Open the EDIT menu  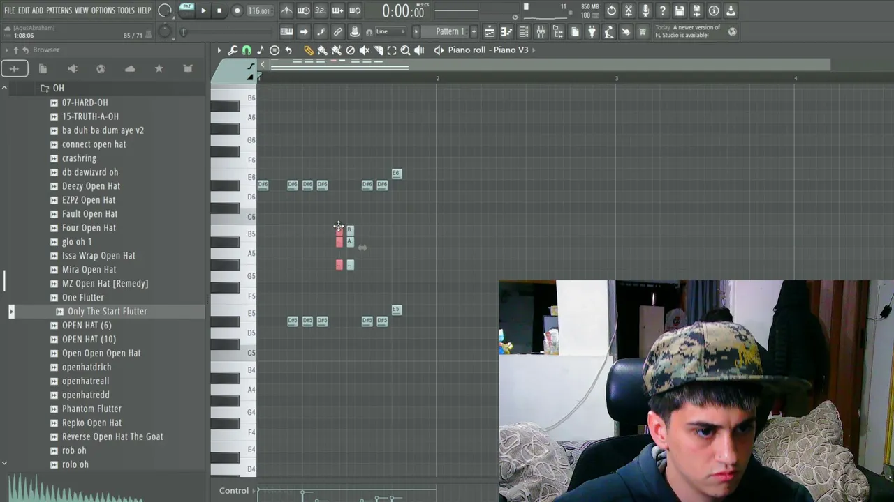pyautogui.click(x=24, y=10)
